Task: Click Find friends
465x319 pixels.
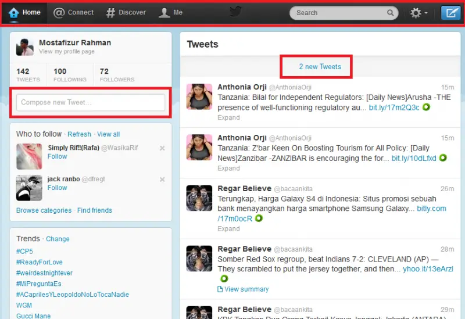Action: pyautogui.click(x=95, y=210)
